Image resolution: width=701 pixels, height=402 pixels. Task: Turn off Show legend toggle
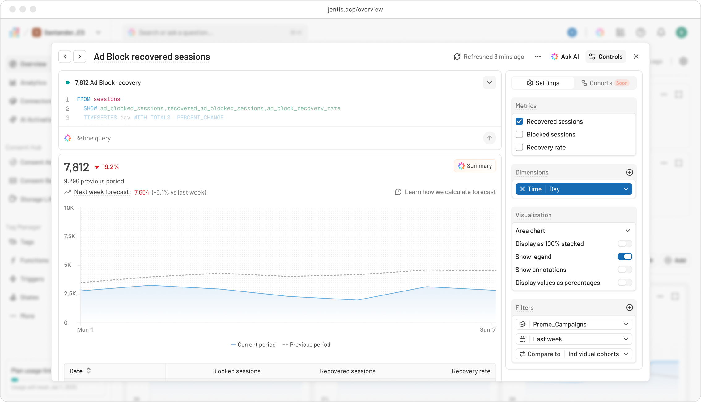click(625, 257)
